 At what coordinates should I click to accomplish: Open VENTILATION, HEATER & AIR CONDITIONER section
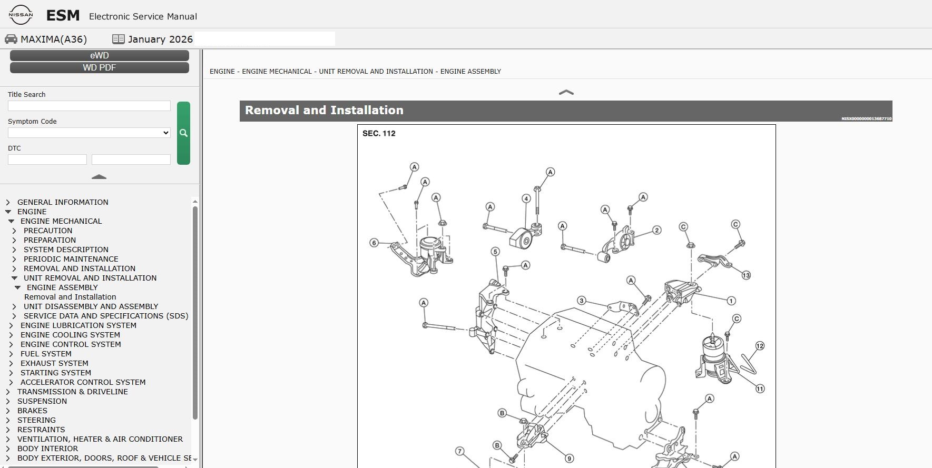point(100,439)
